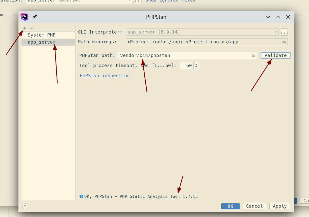This screenshot has height=217, width=309.
Task: Open the app_server configuration dropdown at top
Action: [130, 1]
